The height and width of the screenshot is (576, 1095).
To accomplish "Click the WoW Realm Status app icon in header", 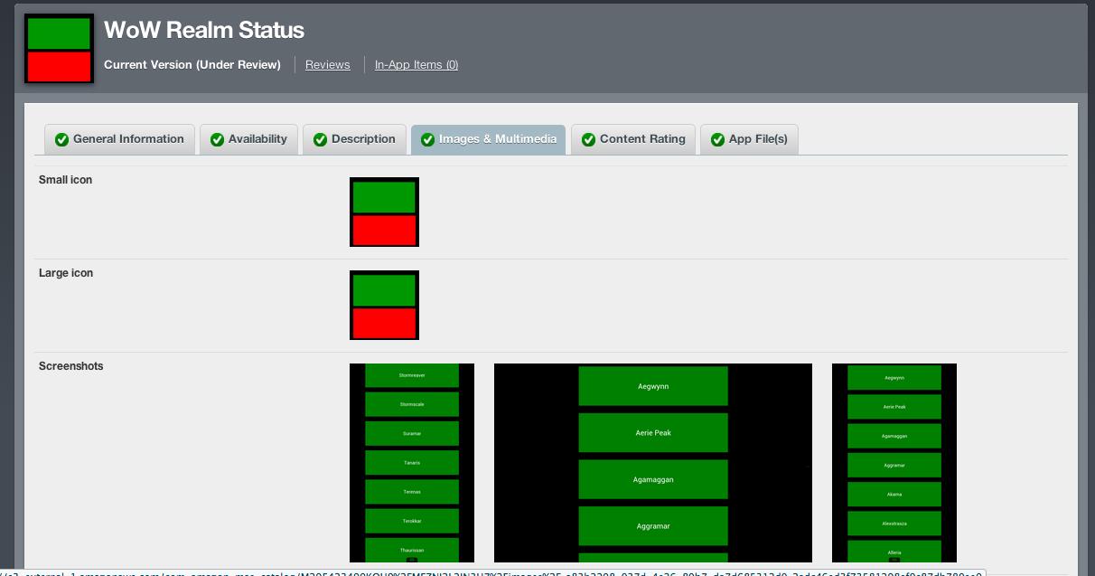I will [x=59, y=49].
